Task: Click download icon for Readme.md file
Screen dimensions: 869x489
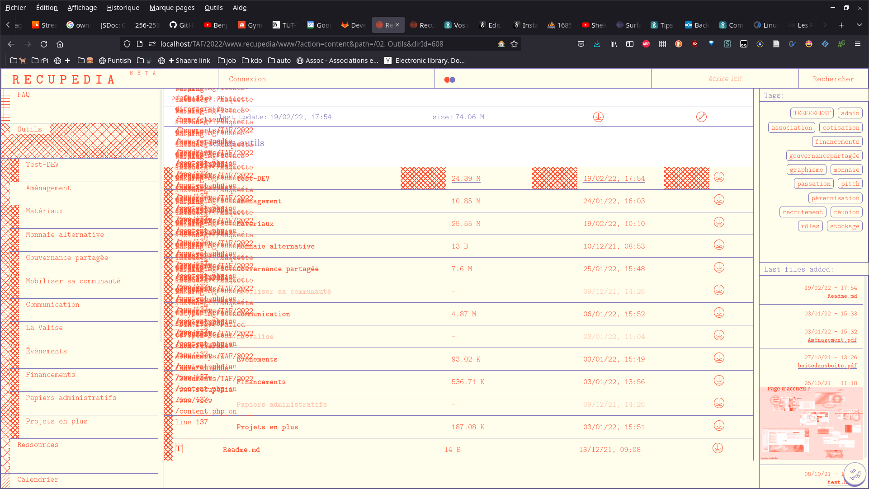Action: (x=718, y=448)
